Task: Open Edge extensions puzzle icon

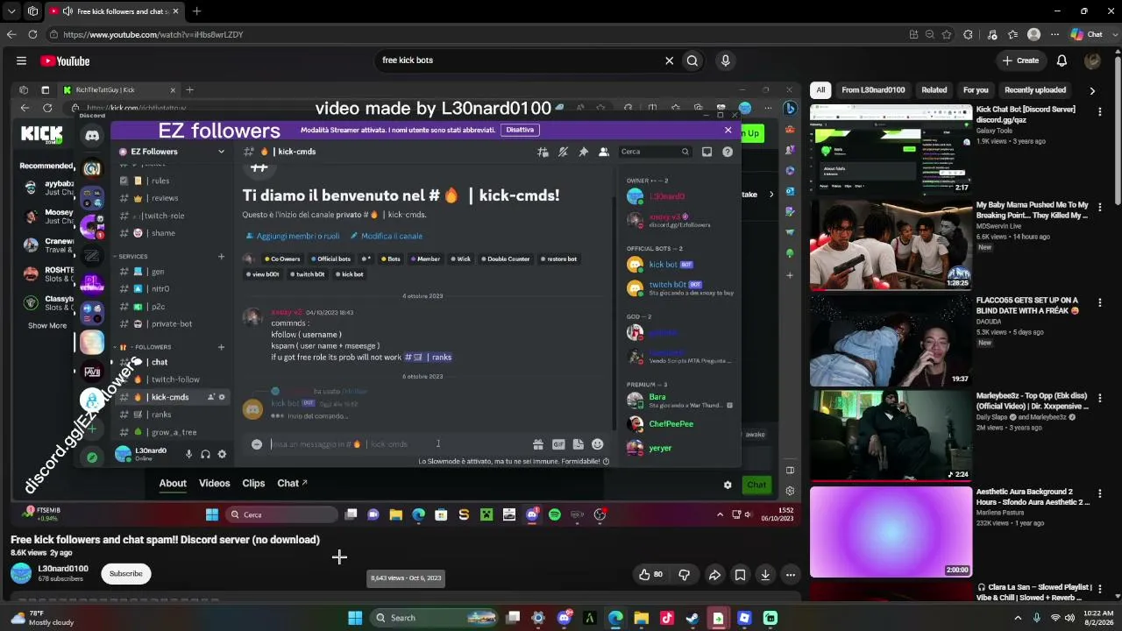Action: pyautogui.click(x=968, y=34)
